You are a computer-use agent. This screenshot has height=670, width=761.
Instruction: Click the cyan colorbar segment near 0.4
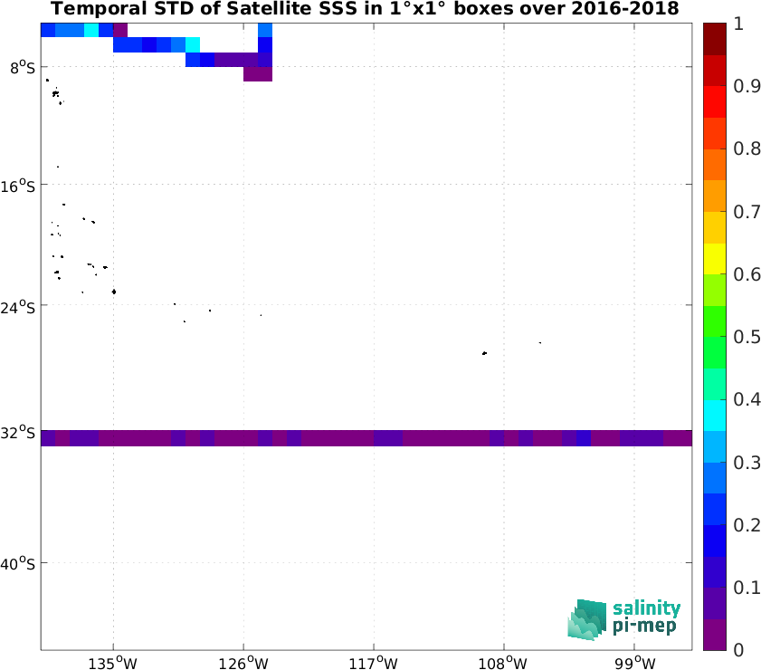pyautogui.click(x=715, y=415)
